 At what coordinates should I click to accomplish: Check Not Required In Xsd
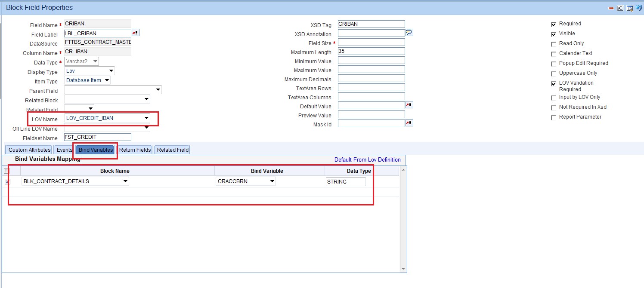[x=554, y=107]
